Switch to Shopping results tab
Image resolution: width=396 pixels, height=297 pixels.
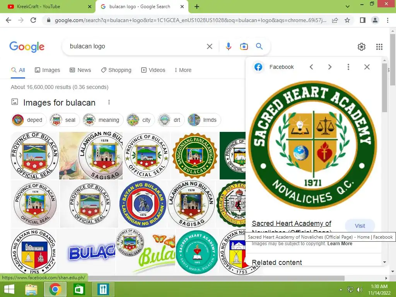click(116, 70)
